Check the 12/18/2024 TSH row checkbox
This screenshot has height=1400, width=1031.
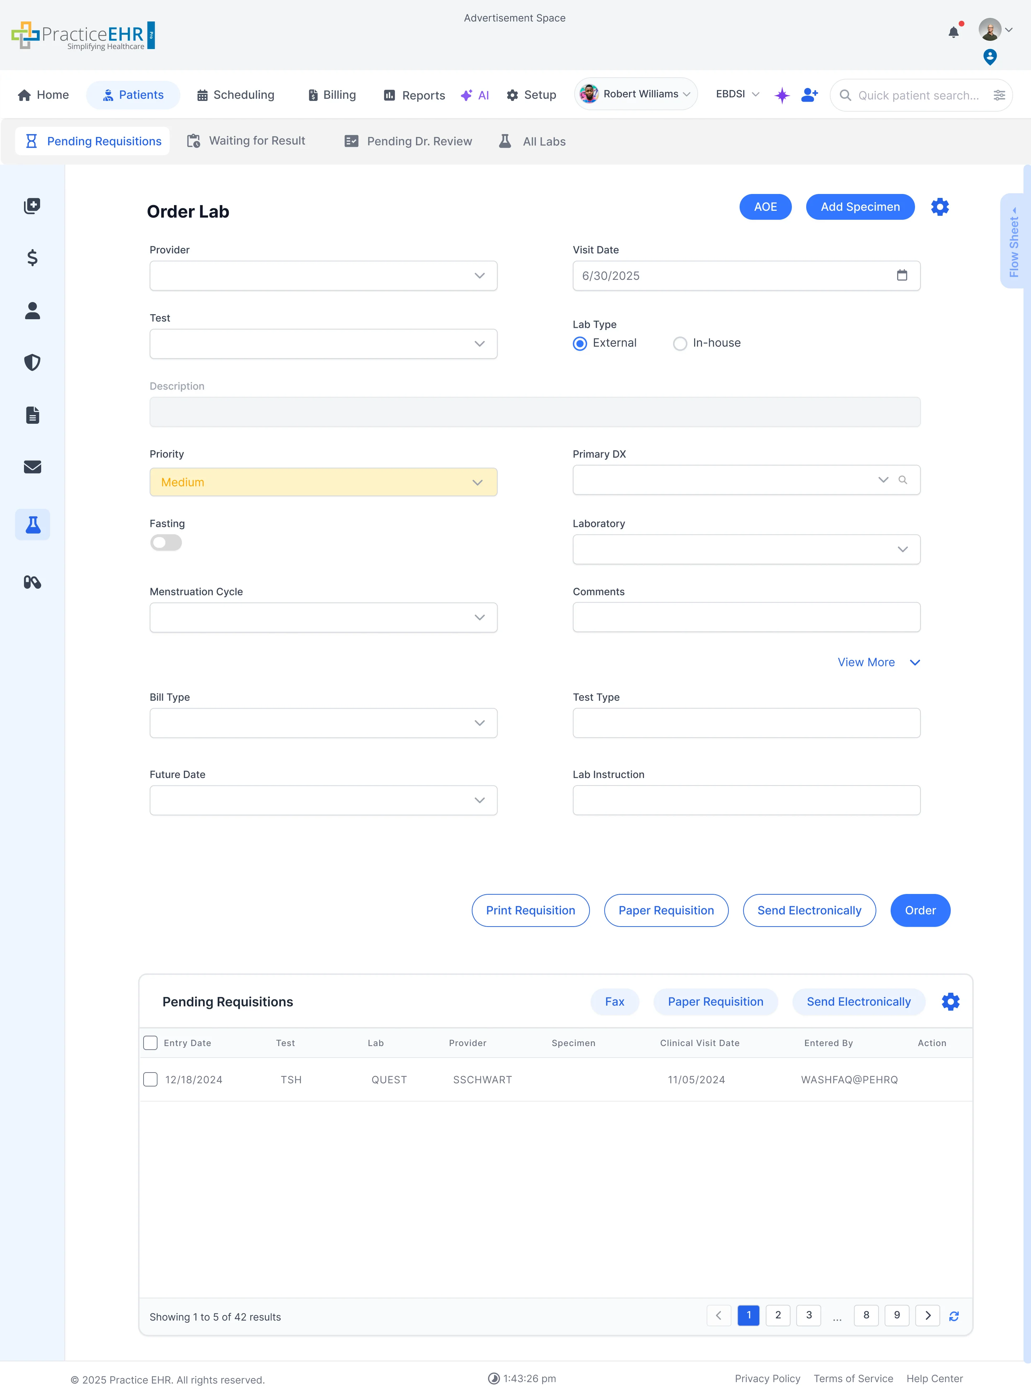(x=150, y=1079)
